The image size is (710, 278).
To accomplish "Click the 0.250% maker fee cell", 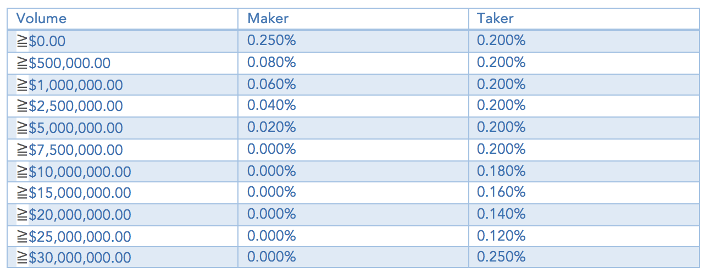I will pos(353,41).
